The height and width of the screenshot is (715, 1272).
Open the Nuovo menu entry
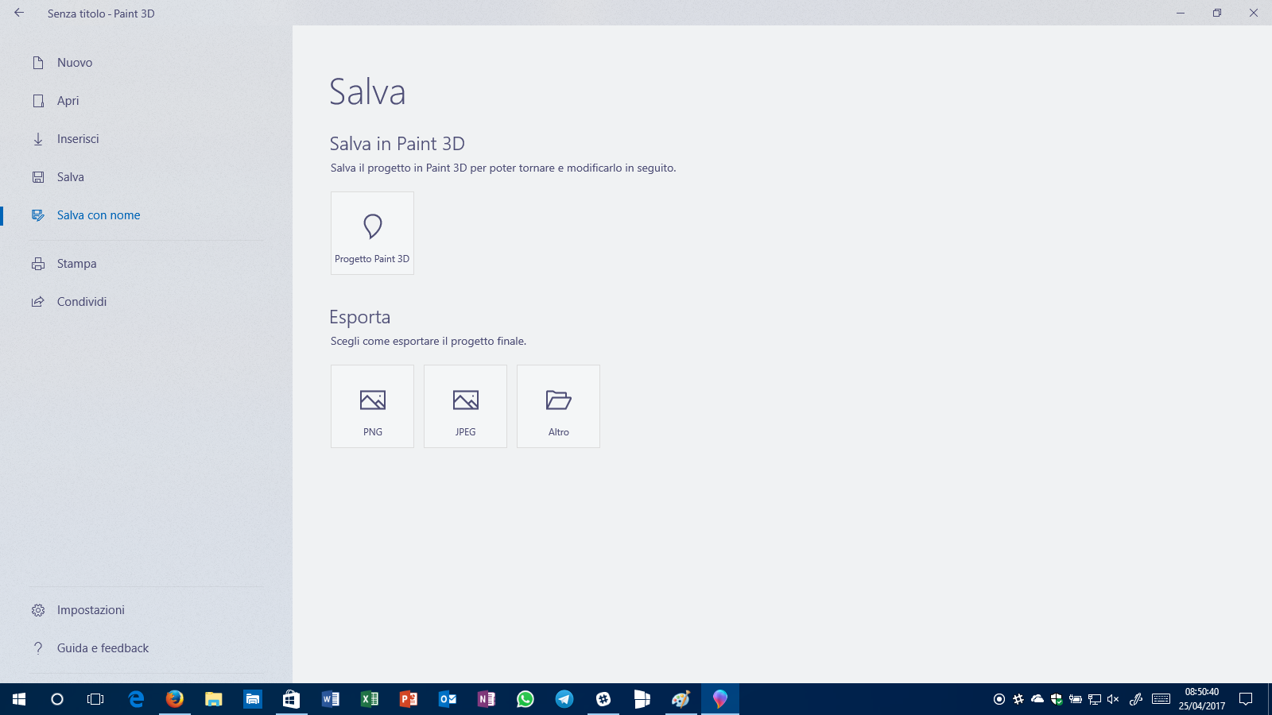pos(146,63)
